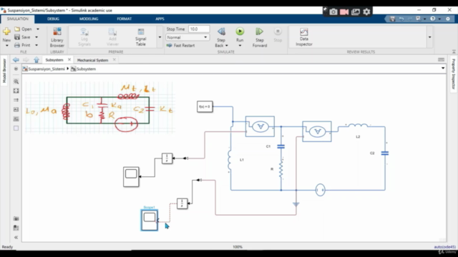Click the red video record icon
This screenshot has height=257, width=458.
tap(344, 11)
